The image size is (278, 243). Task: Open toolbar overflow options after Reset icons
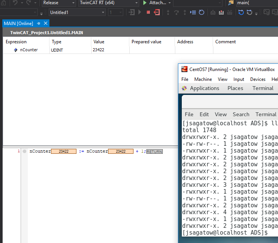click(256, 14)
